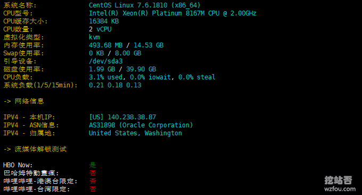Select boot device /dev/sda3
The width and height of the screenshot is (362, 195).
tap(106, 61)
